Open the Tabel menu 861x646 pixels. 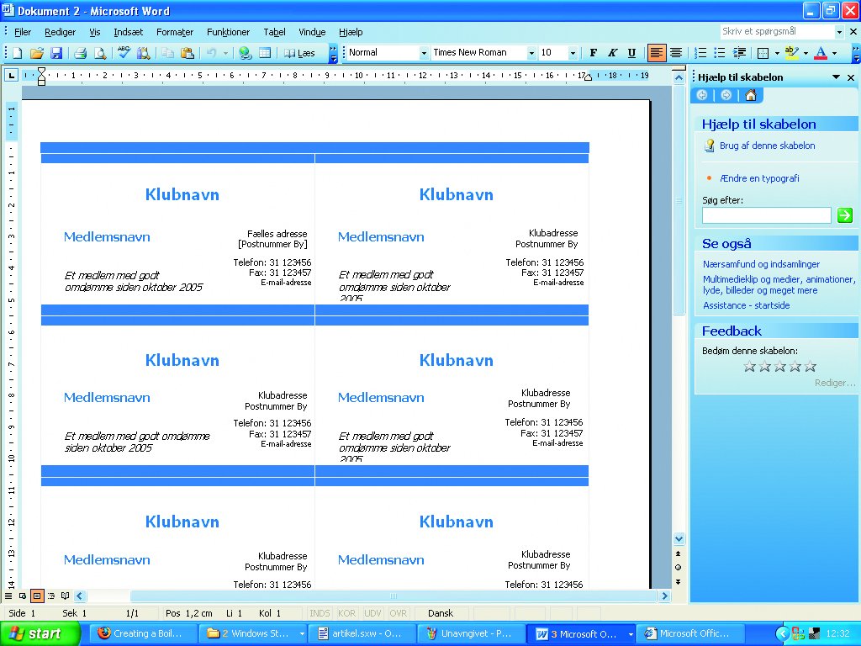coord(274,32)
